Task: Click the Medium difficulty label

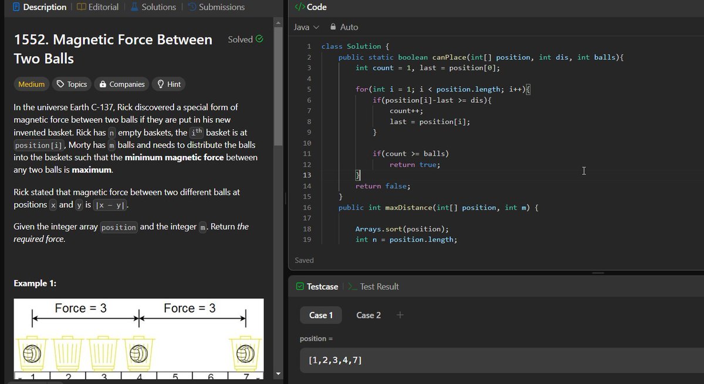Action: 31,84
